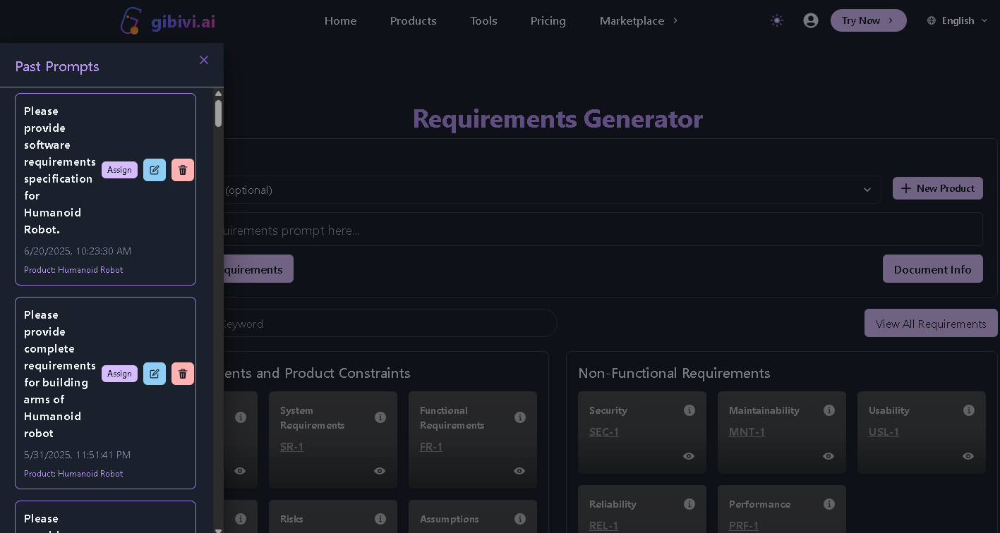Show info for System Requirements card
Screen dimensions: 1000x533
[380, 417]
